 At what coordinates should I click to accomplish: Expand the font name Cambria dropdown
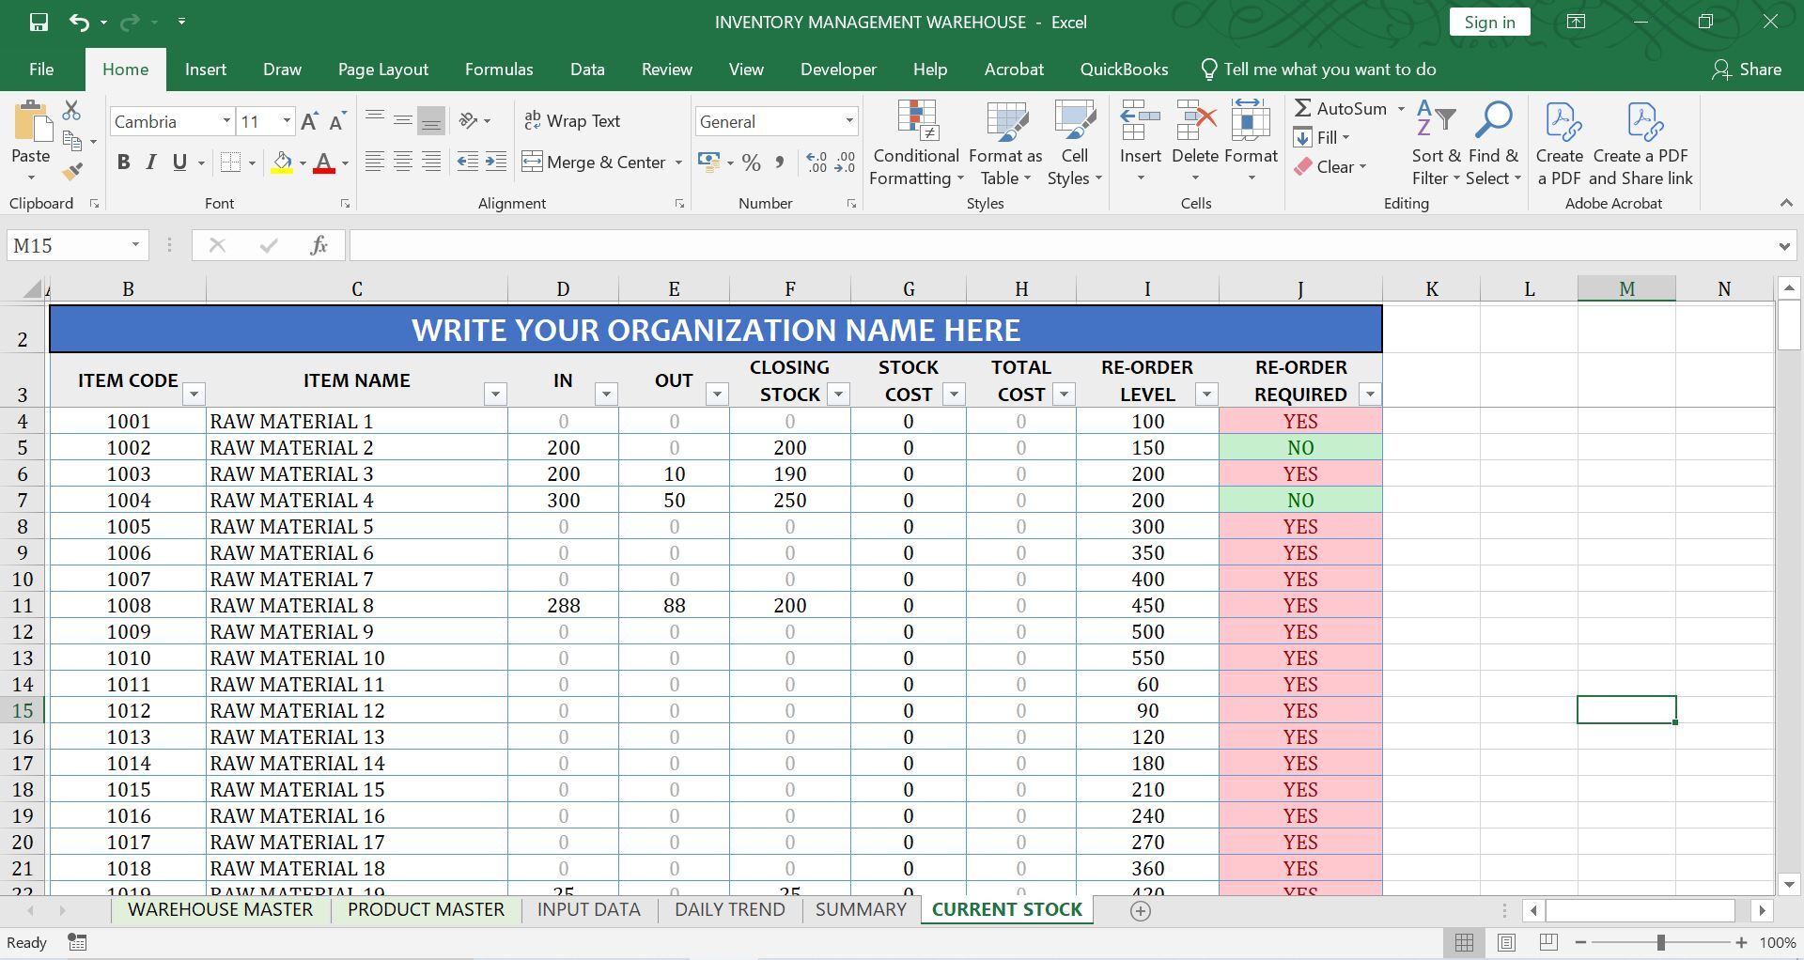[x=226, y=121]
